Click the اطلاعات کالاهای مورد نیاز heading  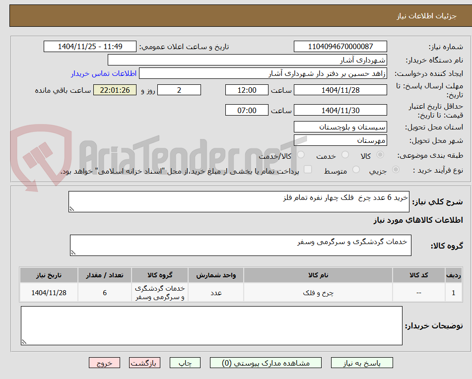click(x=418, y=220)
